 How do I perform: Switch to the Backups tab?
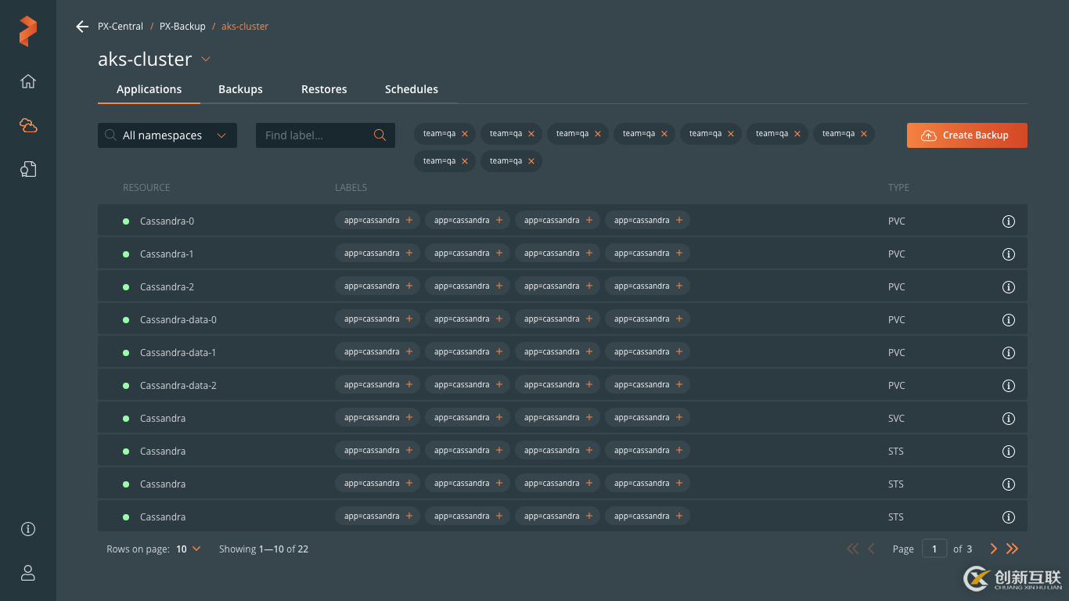tap(240, 89)
